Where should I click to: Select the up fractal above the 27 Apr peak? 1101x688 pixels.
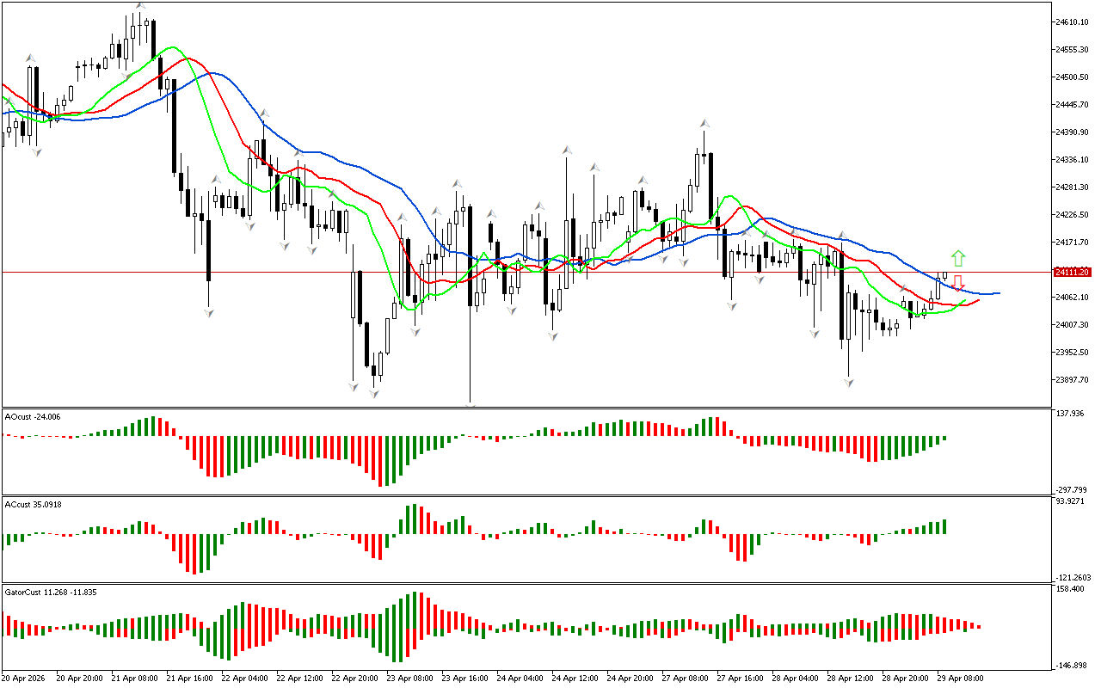tap(704, 123)
